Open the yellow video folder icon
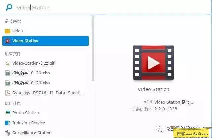This screenshot has height=138, width=212. [8, 31]
